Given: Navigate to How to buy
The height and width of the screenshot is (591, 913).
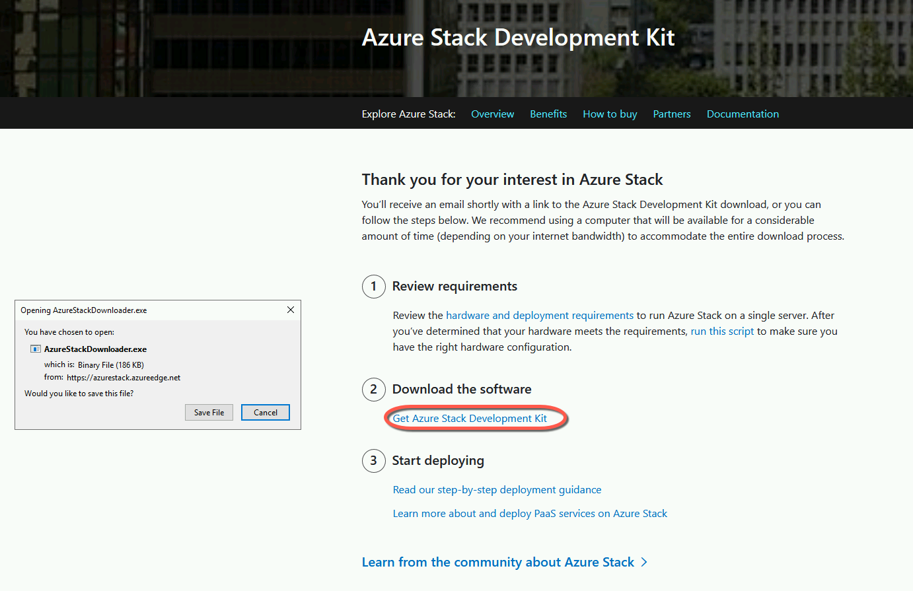Looking at the screenshot, I should tap(609, 114).
